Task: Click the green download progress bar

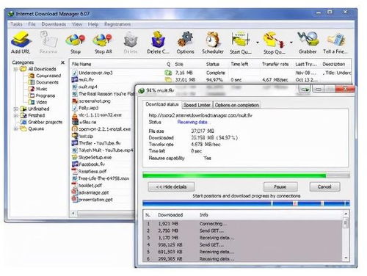Action: point(246,175)
